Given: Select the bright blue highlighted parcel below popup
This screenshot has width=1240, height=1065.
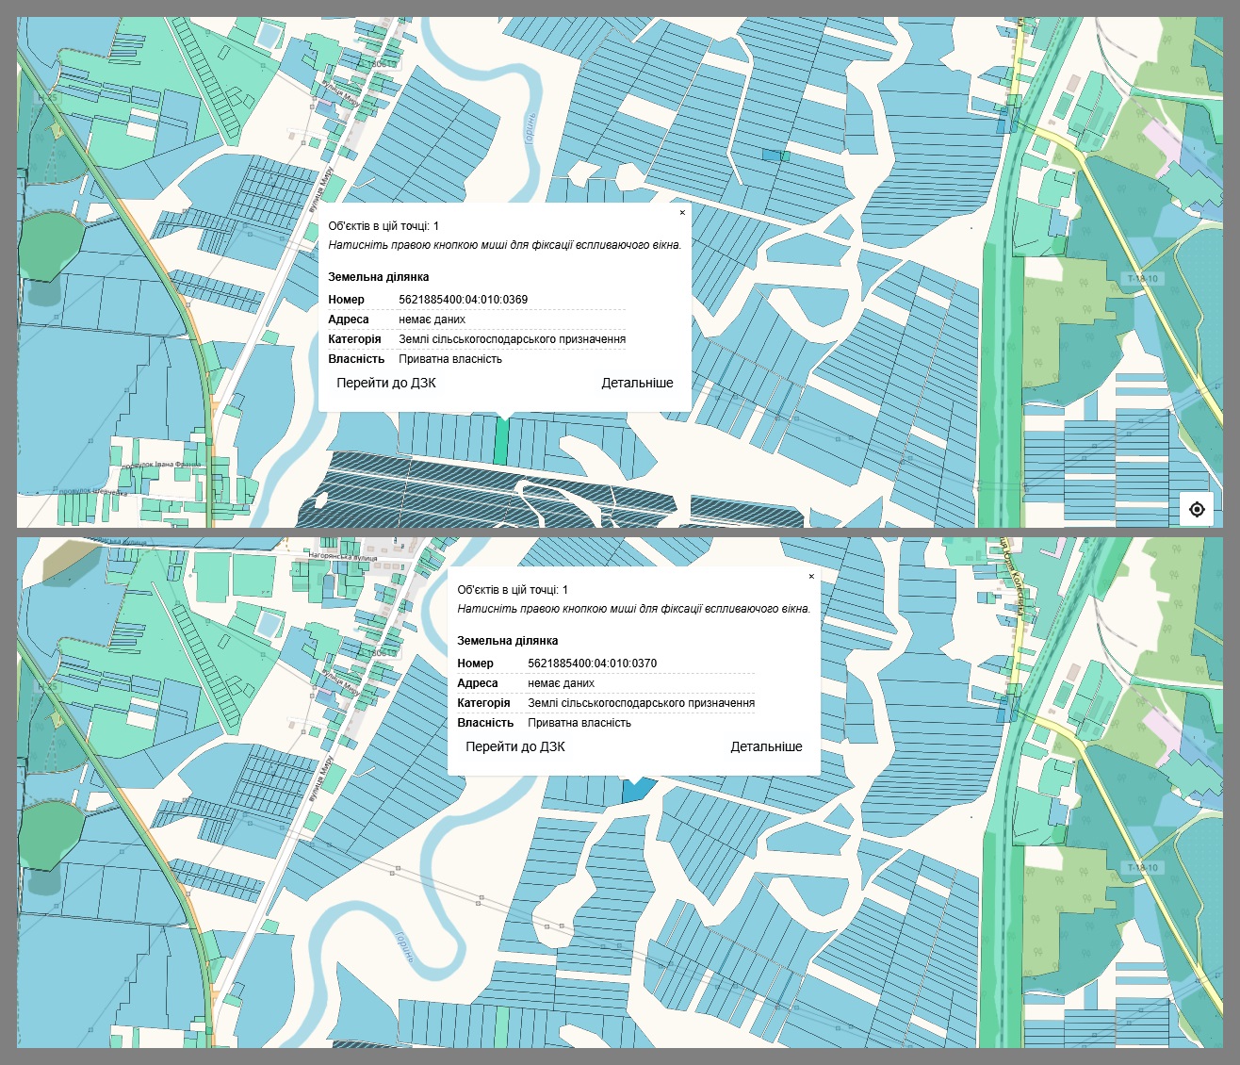Looking at the screenshot, I should pyautogui.click(x=637, y=790).
